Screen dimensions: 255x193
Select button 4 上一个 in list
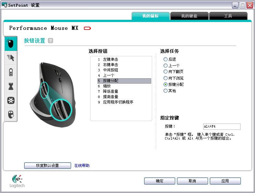(x=124, y=75)
